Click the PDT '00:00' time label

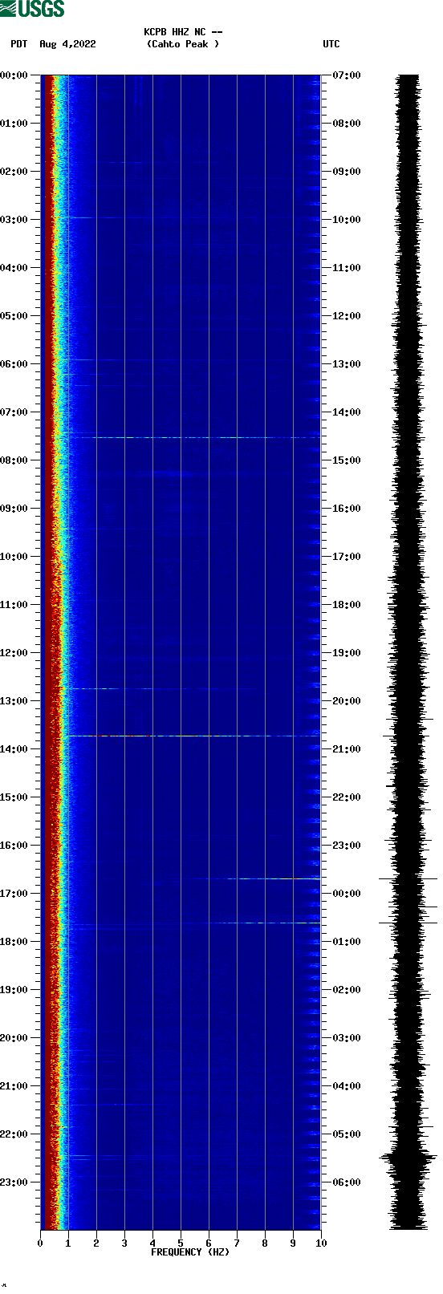(x=14, y=75)
